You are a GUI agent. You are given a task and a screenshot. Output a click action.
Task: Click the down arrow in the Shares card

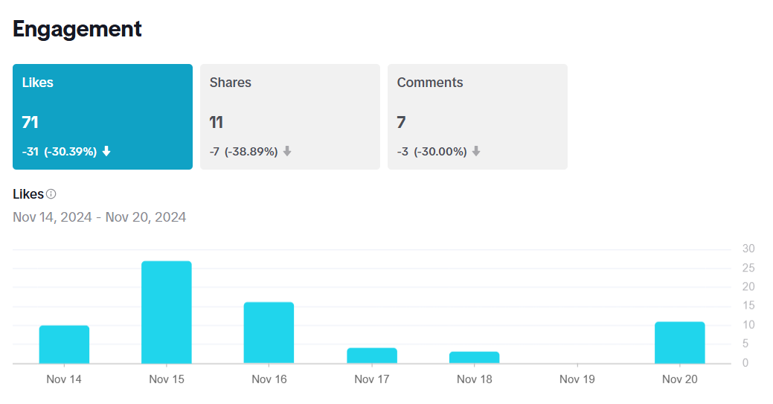287,151
